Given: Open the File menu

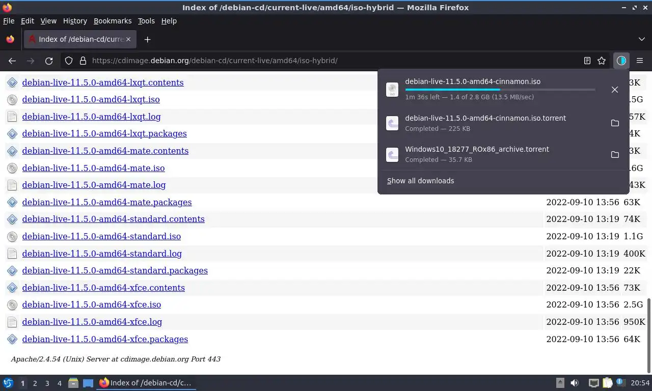Looking at the screenshot, I should tap(9, 21).
